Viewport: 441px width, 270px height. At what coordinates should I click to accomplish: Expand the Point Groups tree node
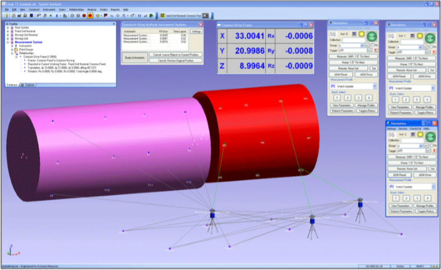point(11,49)
